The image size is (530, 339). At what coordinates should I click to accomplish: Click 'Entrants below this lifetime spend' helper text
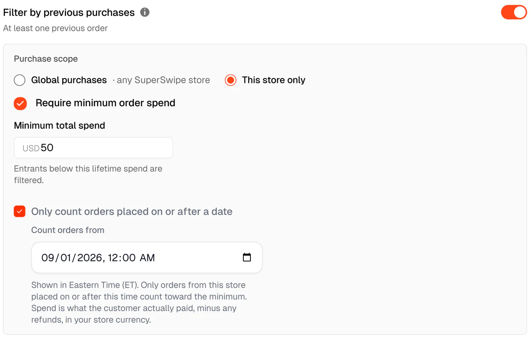[x=88, y=174]
